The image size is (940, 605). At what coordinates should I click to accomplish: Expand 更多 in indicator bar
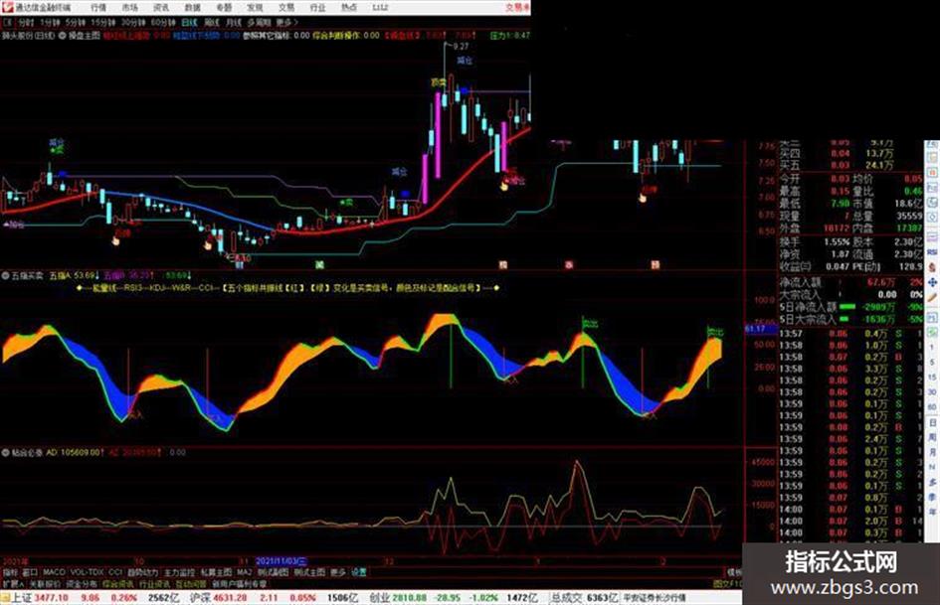point(338,572)
